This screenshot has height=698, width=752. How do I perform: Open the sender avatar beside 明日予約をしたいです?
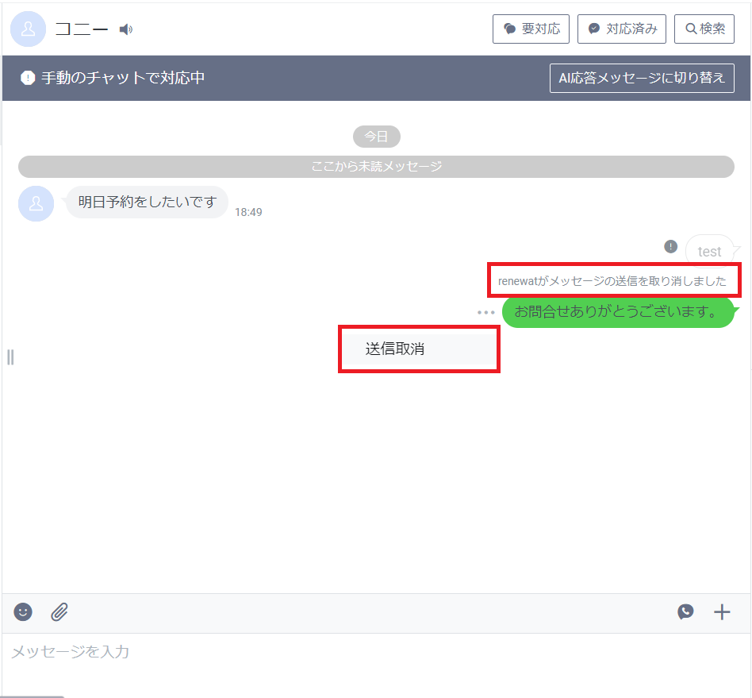pos(36,203)
